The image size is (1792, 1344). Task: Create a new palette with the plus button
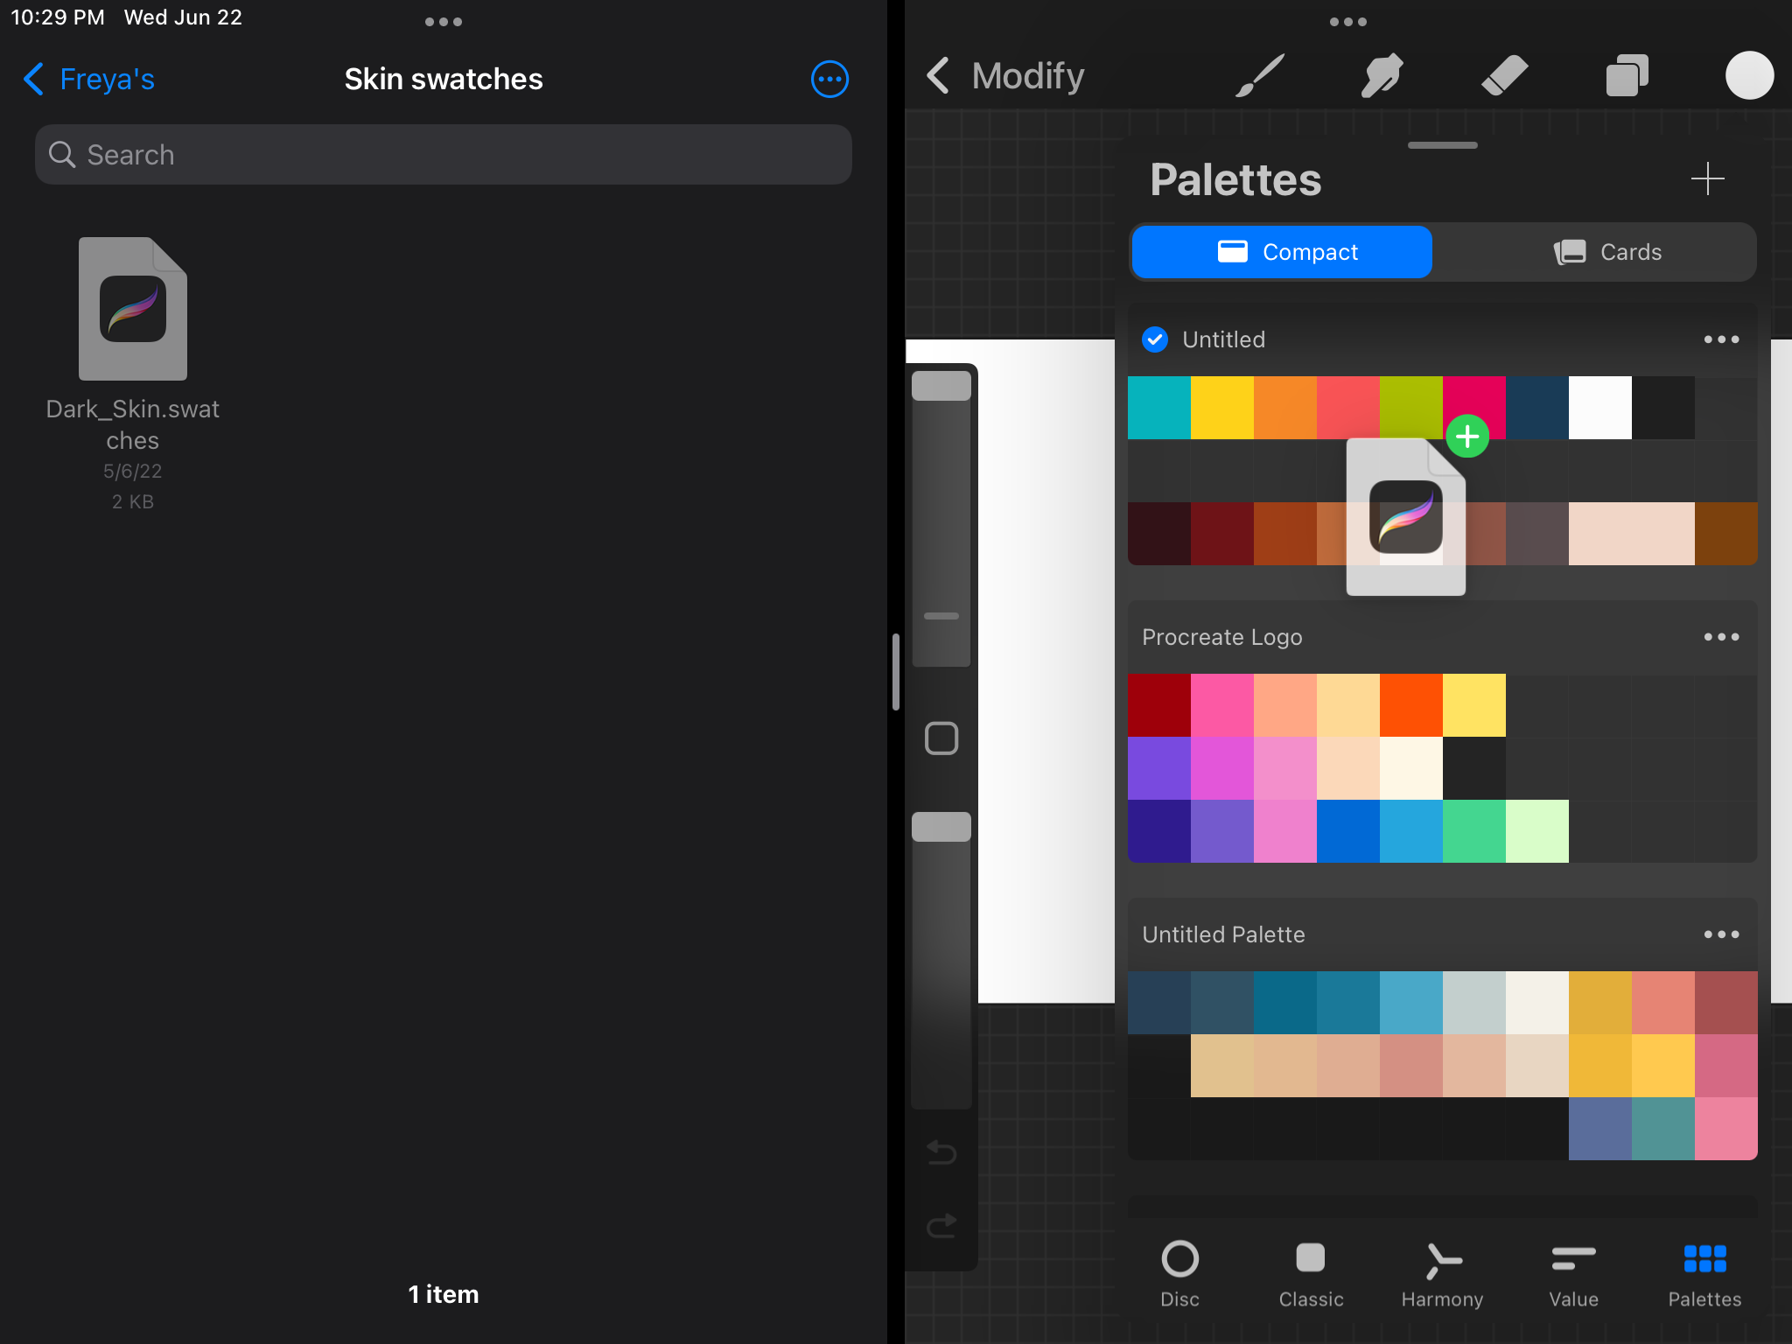pos(1706,179)
